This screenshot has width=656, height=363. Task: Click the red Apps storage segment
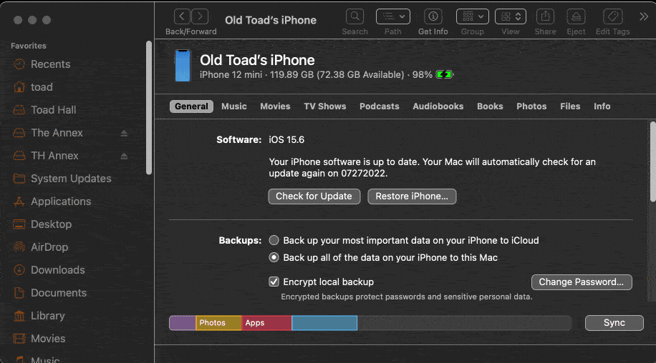point(266,323)
